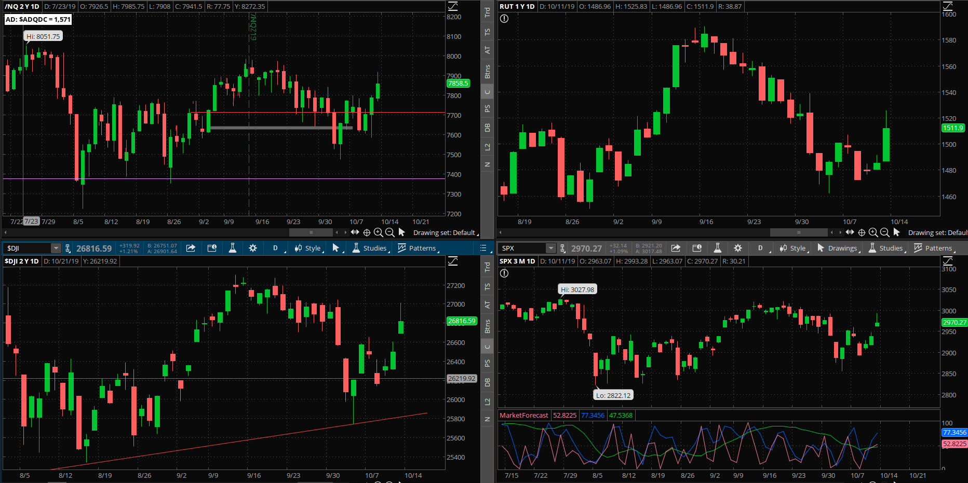Click the /NQ chart horizontal scrollbar thumb
Image resolution: width=968 pixels, height=483 pixels.
[311, 232]
